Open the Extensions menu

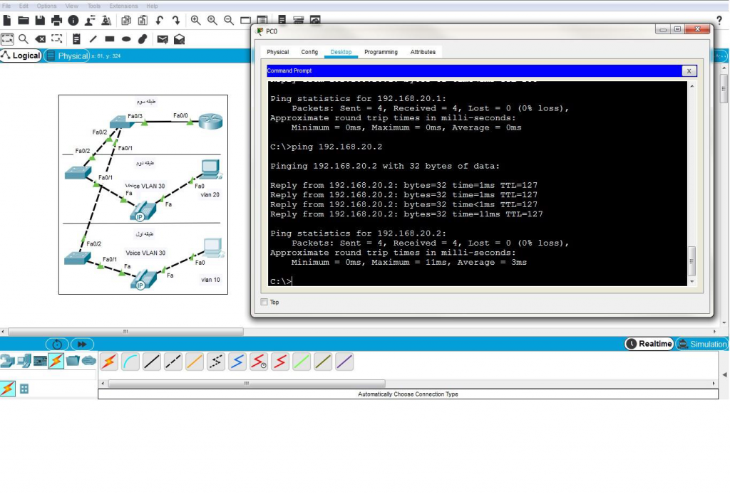(x=123, y=6)
